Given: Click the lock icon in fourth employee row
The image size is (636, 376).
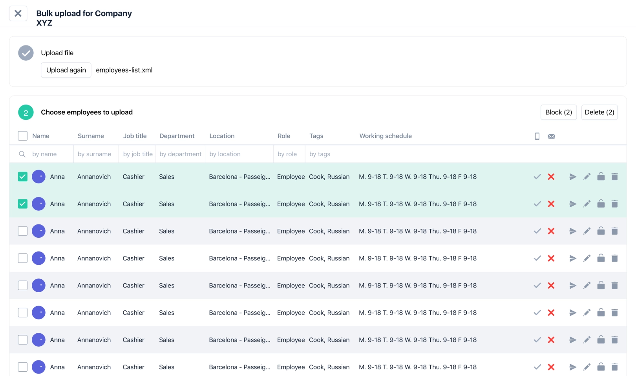Looking at the screenshot, I should [601, 258].
